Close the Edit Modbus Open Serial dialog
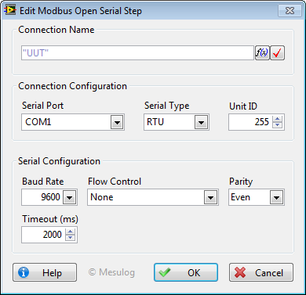Image resolution: width=306 pixels, height=295 pixels. (290, 11)
